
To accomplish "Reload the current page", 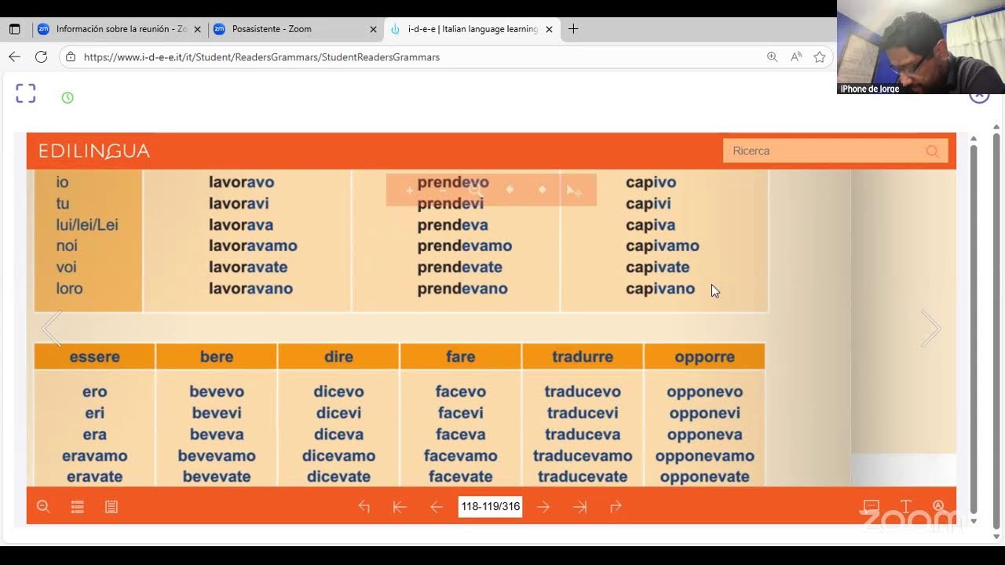I will (42, 56).
